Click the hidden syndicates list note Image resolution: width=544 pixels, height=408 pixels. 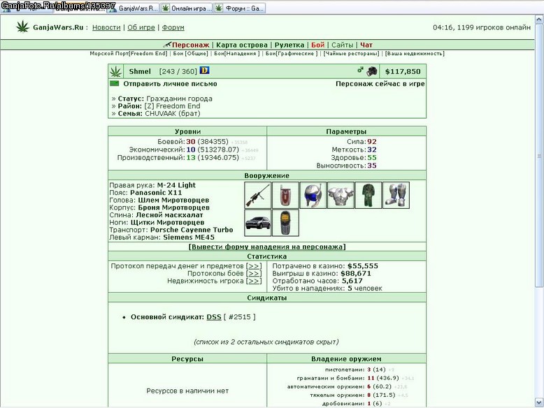266,342
